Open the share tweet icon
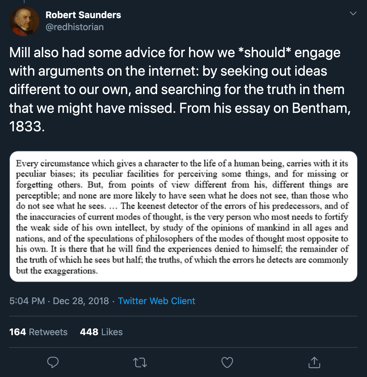Image resolution: width=367 pixels, height=377 pixels. pyautogui.click(x=314, y=362)
